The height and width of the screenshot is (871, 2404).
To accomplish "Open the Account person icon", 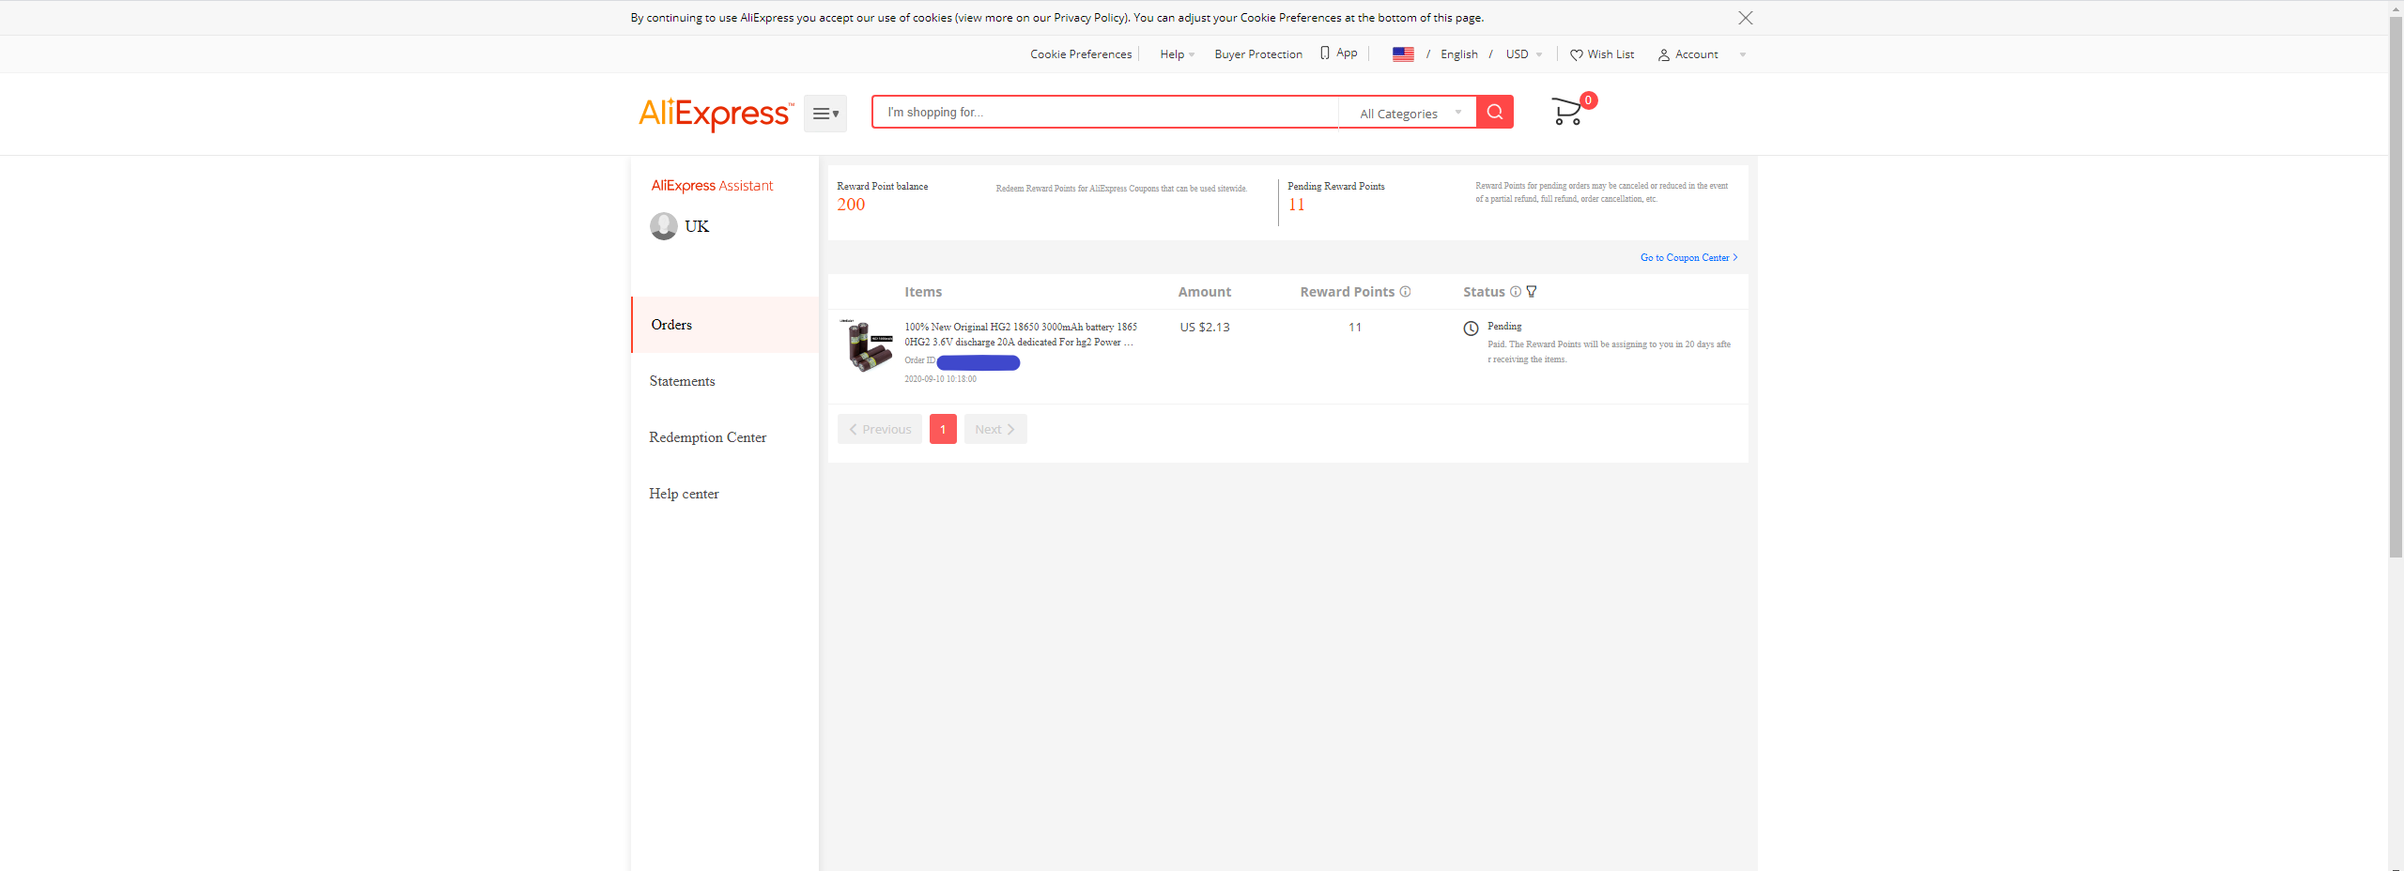I will click(1664, 54).
